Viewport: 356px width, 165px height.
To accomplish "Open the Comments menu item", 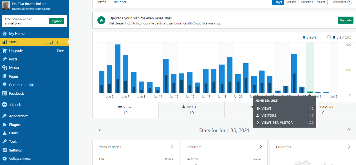I will [34, 85].
